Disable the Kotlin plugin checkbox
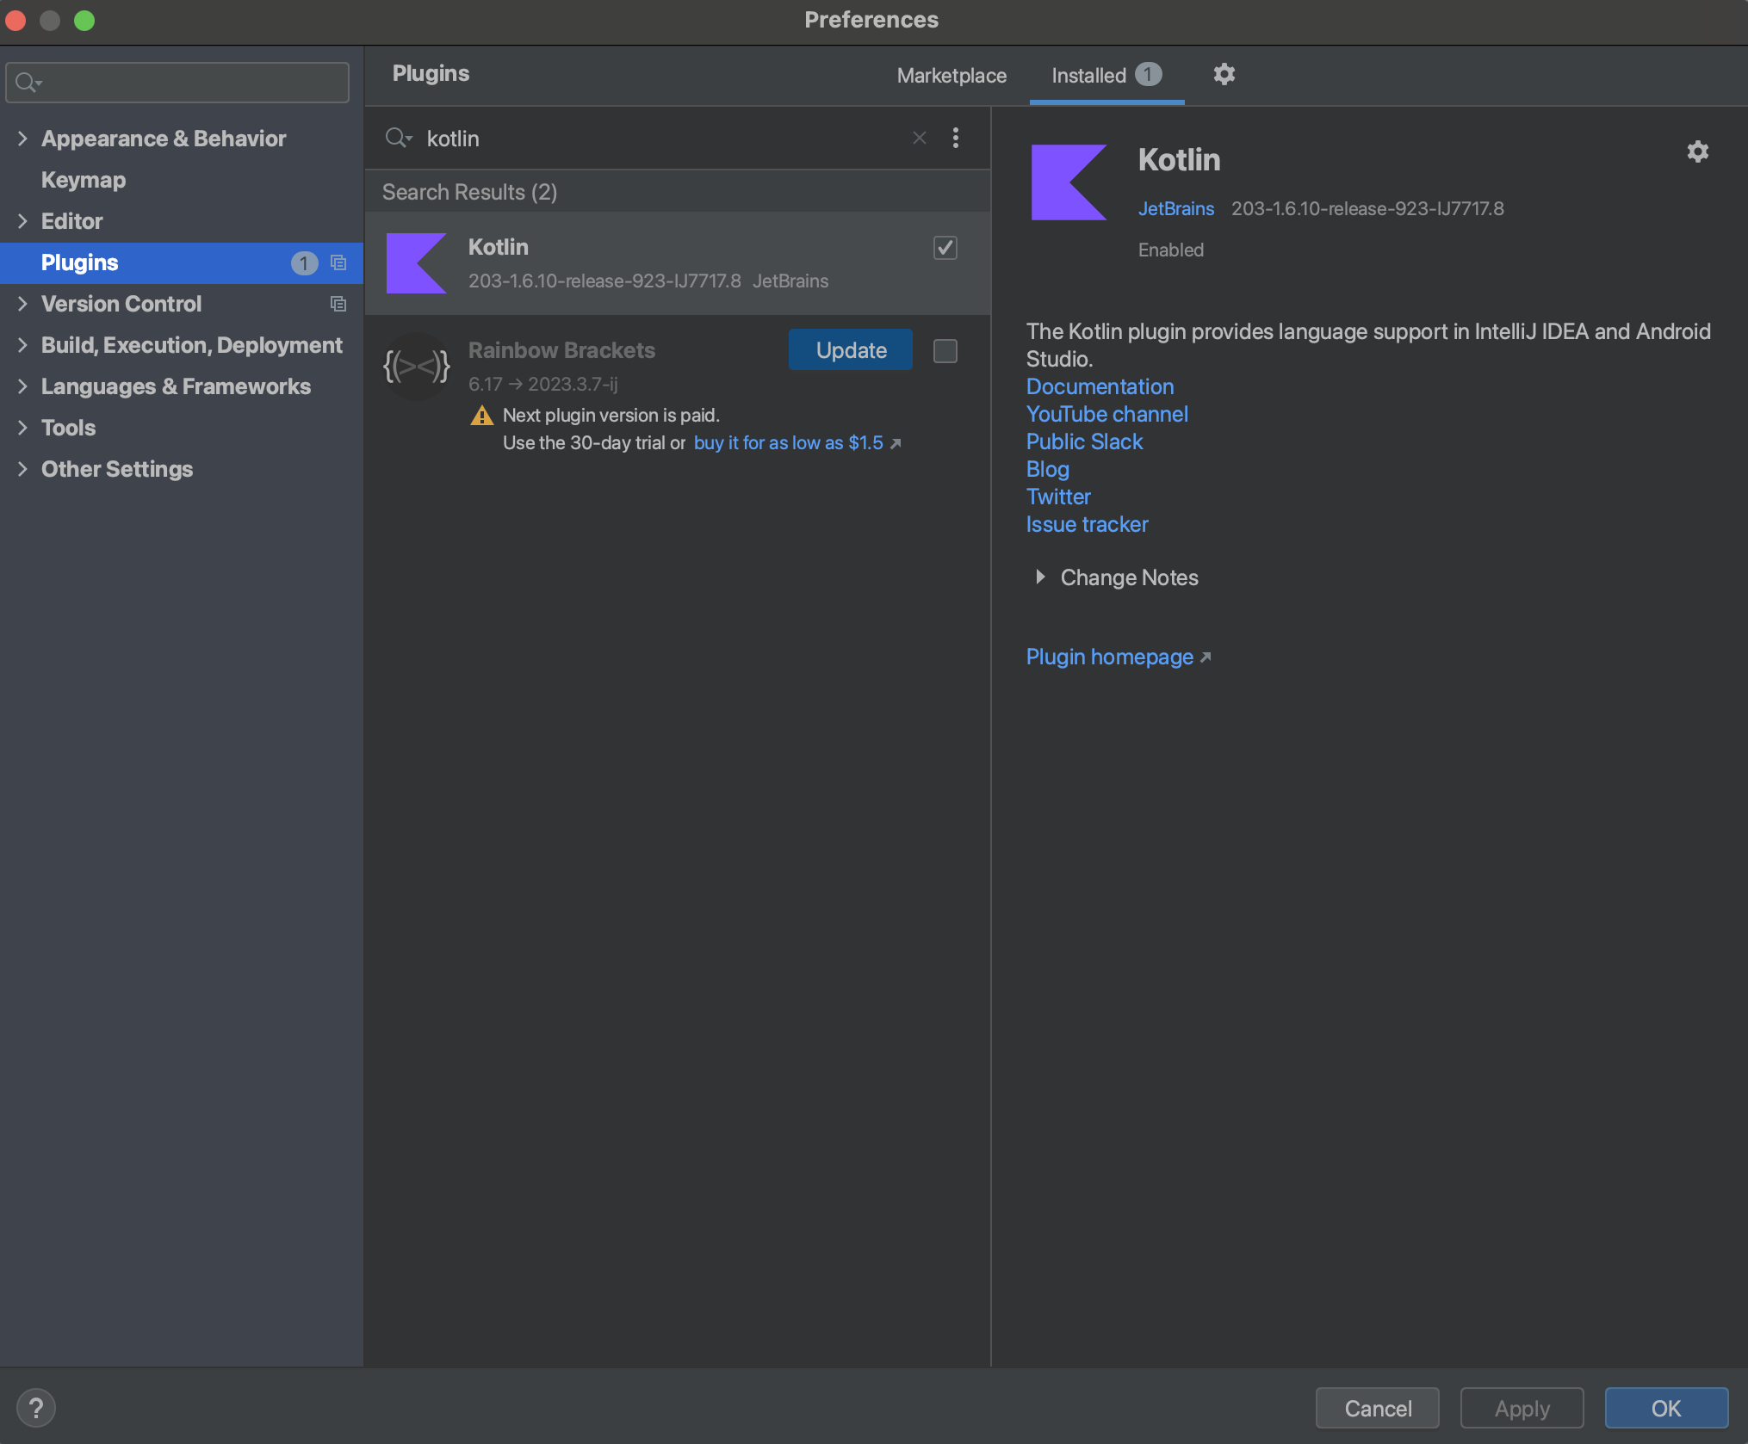 tap(945, 248)
